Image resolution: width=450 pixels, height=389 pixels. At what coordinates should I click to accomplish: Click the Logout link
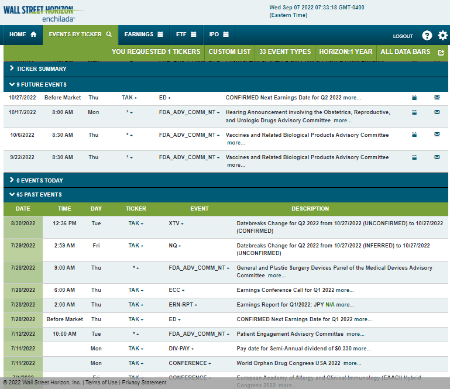pyautogui.click(x=403, y=36)
